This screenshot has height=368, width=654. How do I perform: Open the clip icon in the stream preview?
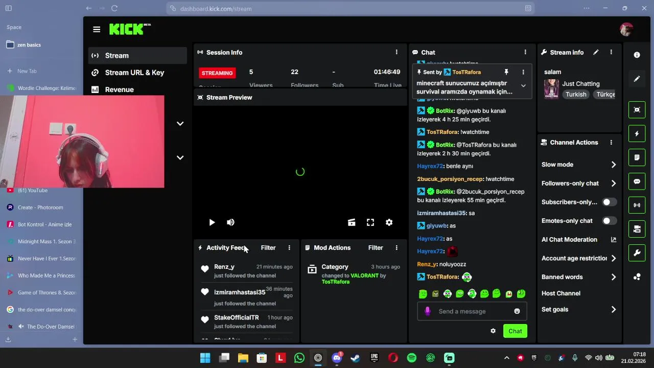tap(352, 222)
